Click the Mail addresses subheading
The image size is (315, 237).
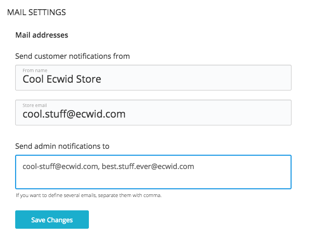(42, 35)
